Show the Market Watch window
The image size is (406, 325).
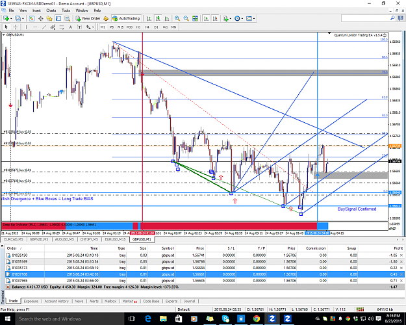(32, 18)
